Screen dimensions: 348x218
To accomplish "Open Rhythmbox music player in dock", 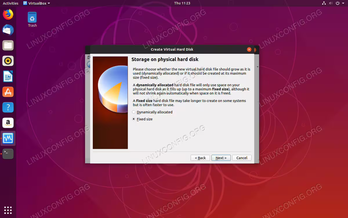I will click(x=8, y=61).
